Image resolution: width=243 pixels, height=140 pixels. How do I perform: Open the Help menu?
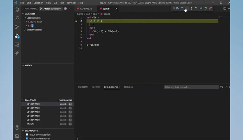[81, 3]
